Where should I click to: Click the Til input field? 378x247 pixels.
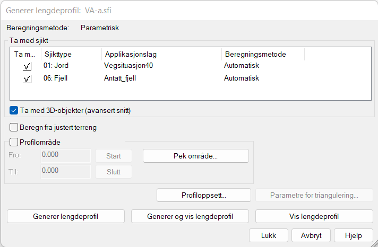(x=65, y=171)
